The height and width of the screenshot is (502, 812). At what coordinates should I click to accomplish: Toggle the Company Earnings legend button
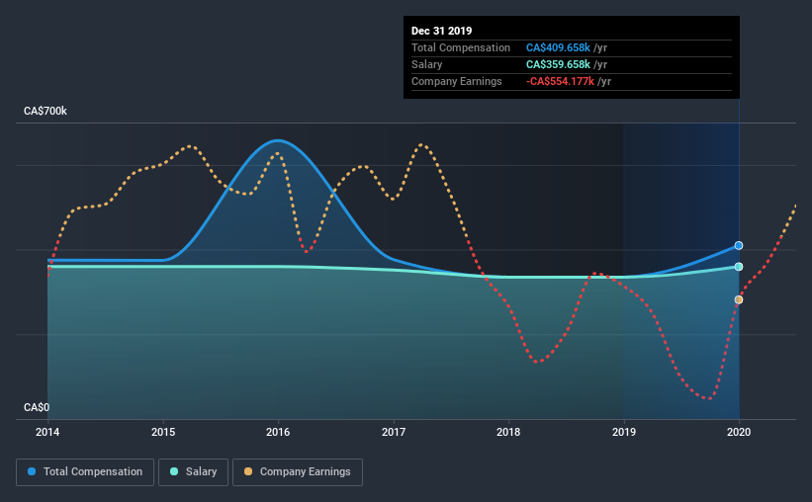click(298, 472)
